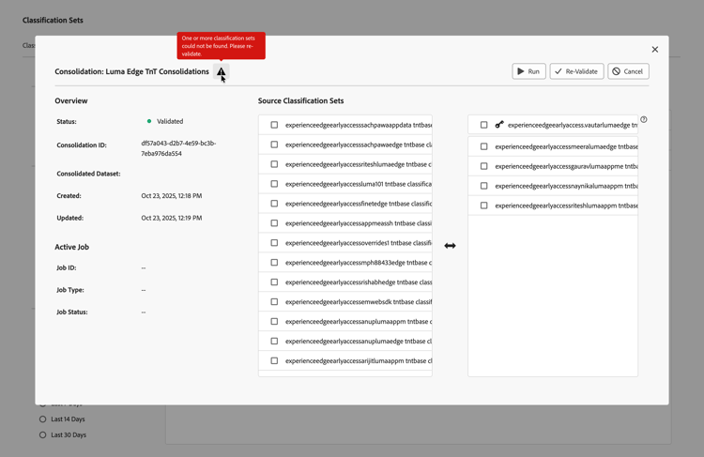Check anuplumaappm source set
Image resolution: width=704 pixels, height=457 pixels.
pyautogui.click(x=274, y=322)
